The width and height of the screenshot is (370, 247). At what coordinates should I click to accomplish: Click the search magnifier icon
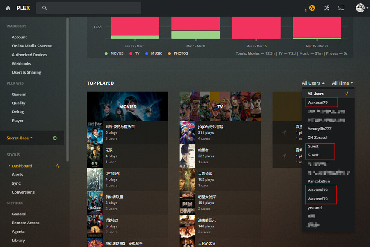click(x=44, y=8)
